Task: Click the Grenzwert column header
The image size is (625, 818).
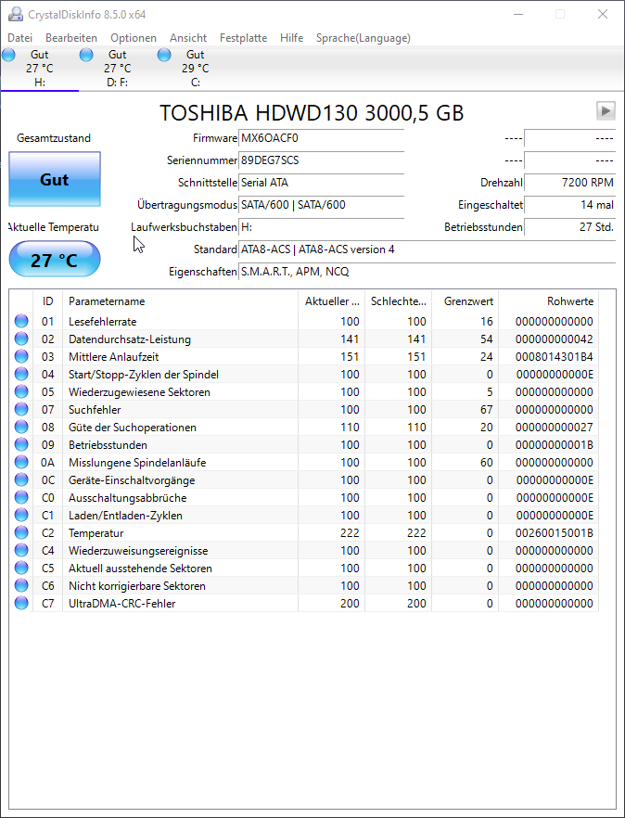Action: [465, 301]
